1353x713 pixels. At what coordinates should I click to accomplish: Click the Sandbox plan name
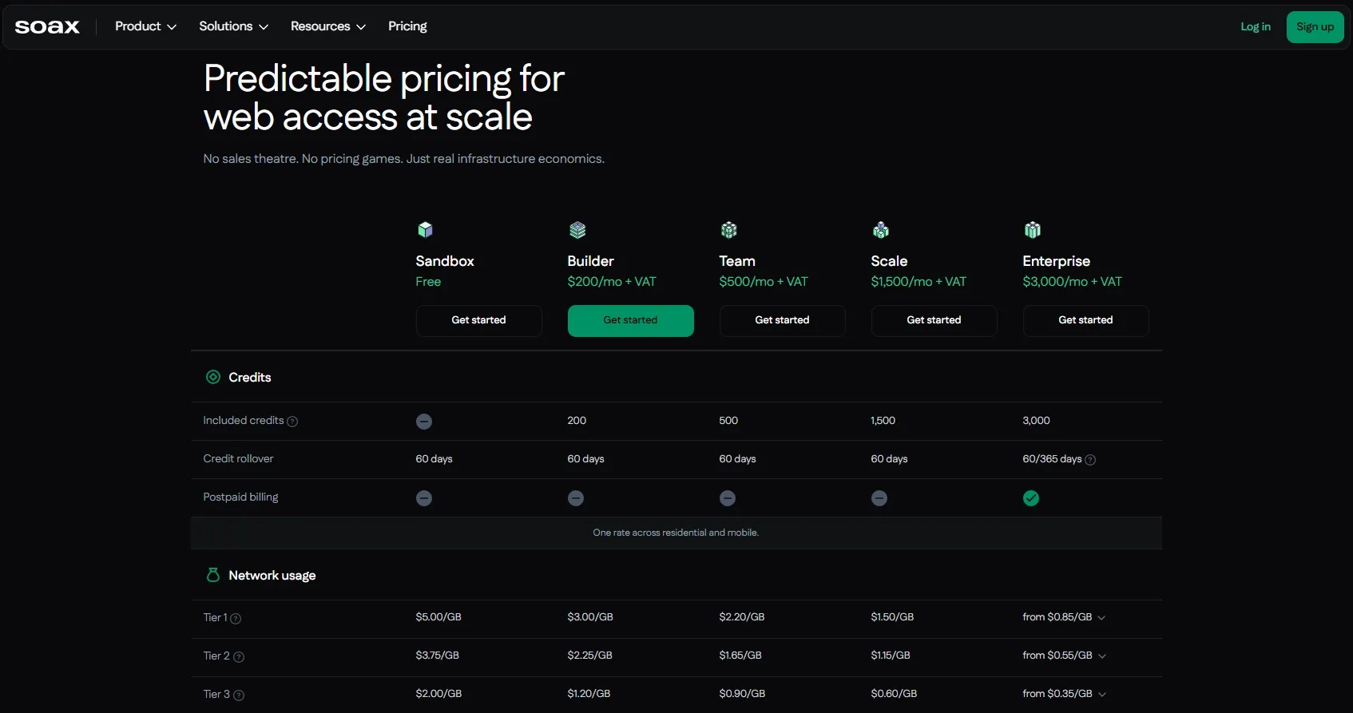pos(445,261)
